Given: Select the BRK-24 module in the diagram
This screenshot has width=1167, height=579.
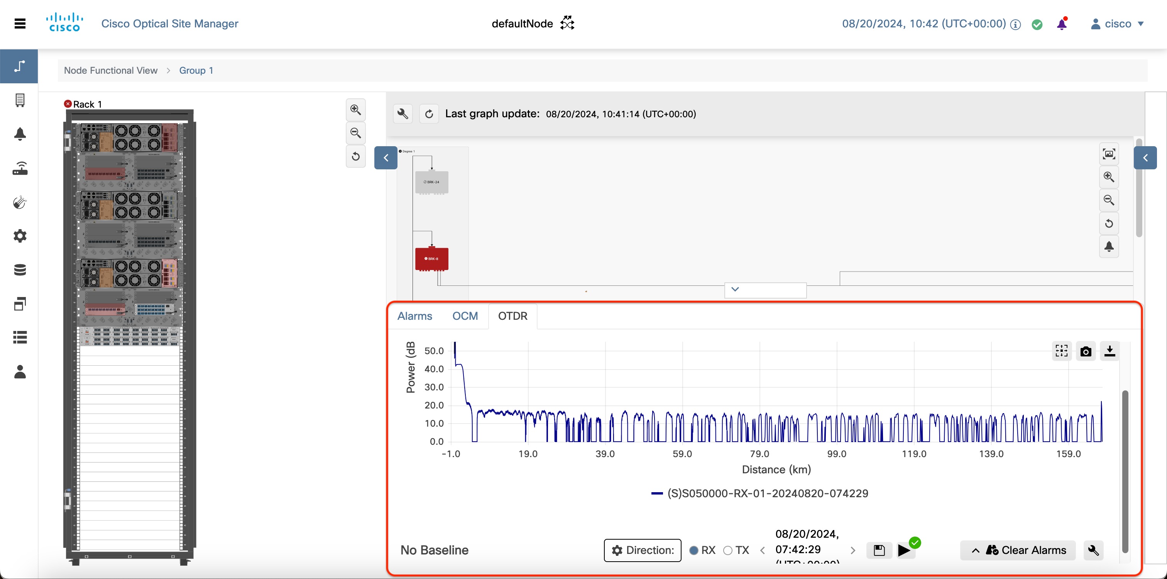Looking at the screenshot, I should [x=432, y=182].
